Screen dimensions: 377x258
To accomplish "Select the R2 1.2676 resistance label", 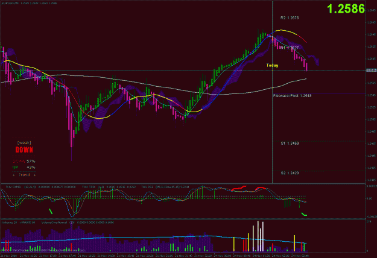I will 290,17.
